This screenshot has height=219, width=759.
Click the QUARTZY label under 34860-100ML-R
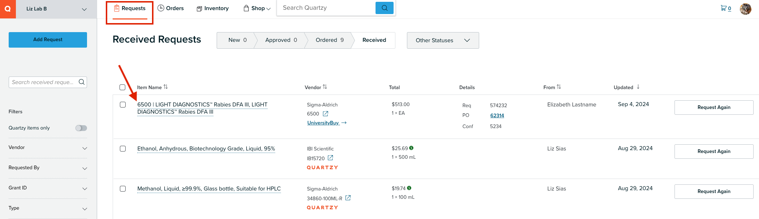(x=322, y=207)
